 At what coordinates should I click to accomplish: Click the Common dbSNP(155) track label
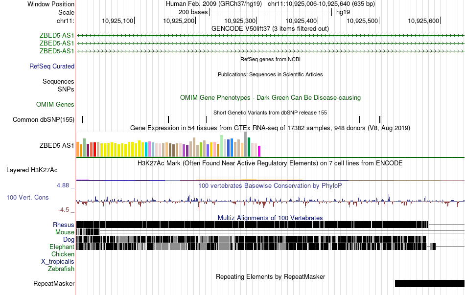pos(44,119)
